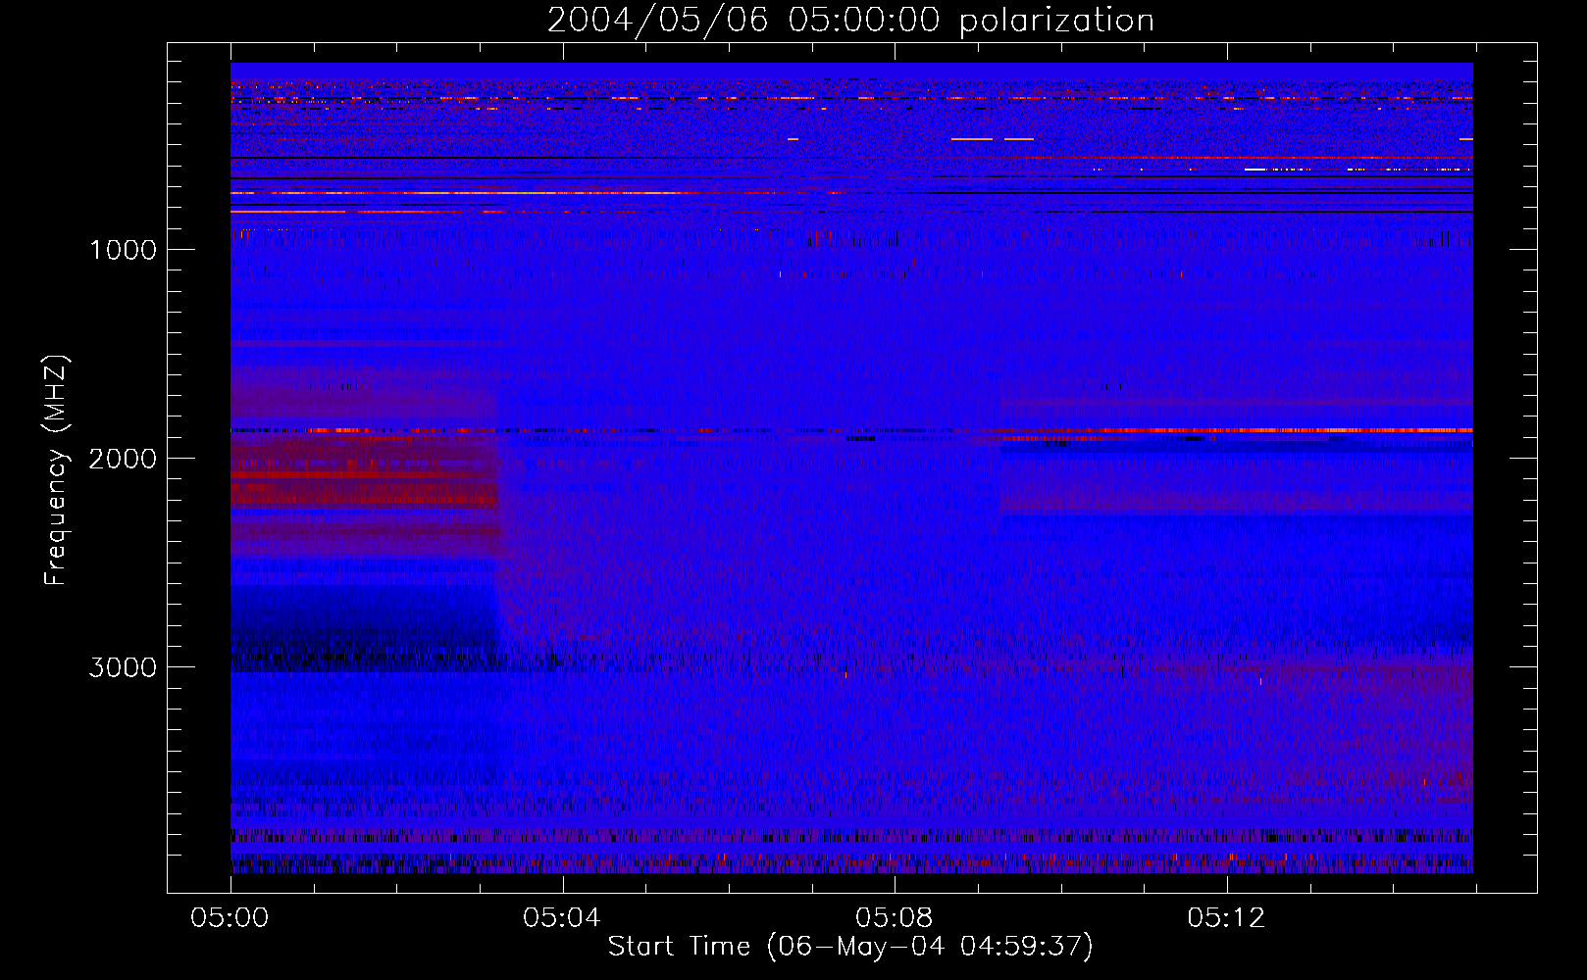The width and height of the screenshot is (1587, 980).
Task: Click the '1000' frequency axis label
Action: click(x=123, y=250)
